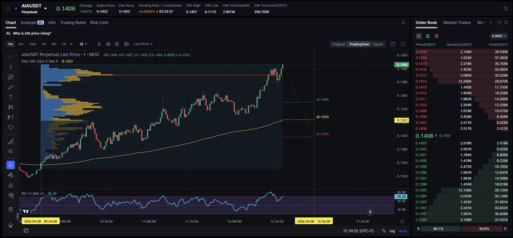Toggle lock all drawings padlock icon

(11, 185)
